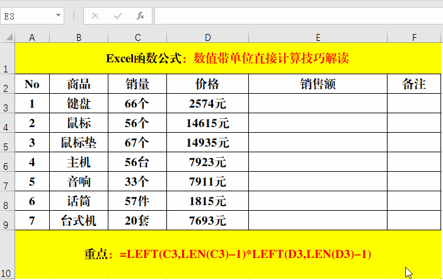Viewport: 443px width, 280px height.
Task: Select row 3 header
Action: click(8, 103)
